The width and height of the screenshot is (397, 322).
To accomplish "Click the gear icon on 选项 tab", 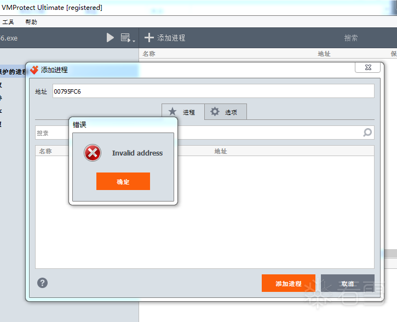I will pyautogui.click(x=215, y=111).
